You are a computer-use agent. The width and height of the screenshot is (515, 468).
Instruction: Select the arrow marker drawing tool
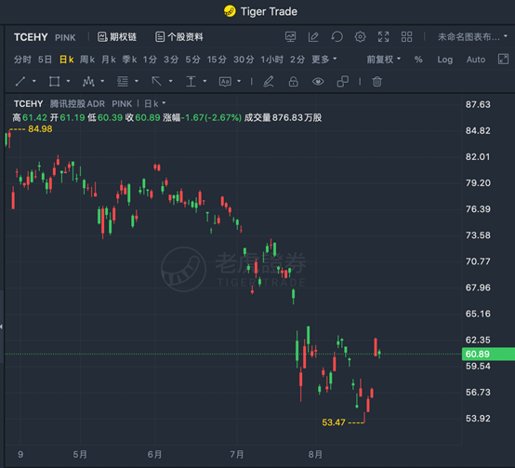click(x=157, y=81)
